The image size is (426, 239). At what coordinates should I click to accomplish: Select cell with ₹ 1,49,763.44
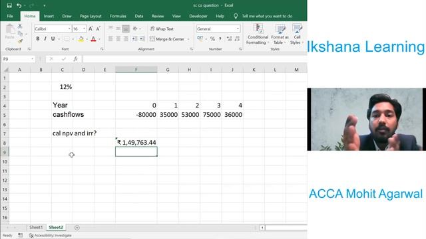point(136,142)
